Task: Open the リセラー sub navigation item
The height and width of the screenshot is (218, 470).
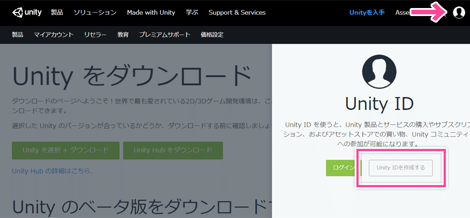Action: point(95,35)
